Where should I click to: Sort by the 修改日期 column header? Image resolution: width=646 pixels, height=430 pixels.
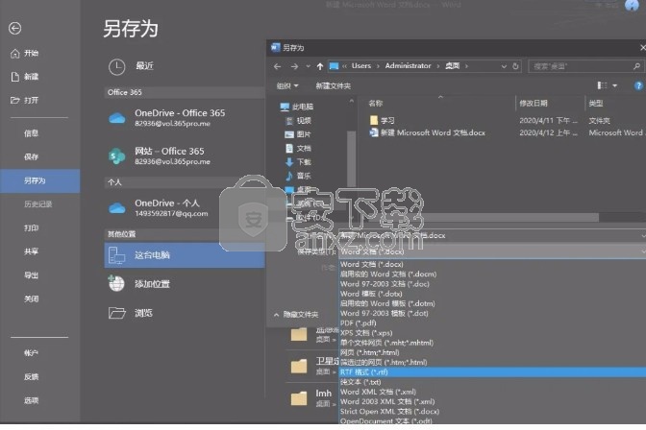pos(534,104)
